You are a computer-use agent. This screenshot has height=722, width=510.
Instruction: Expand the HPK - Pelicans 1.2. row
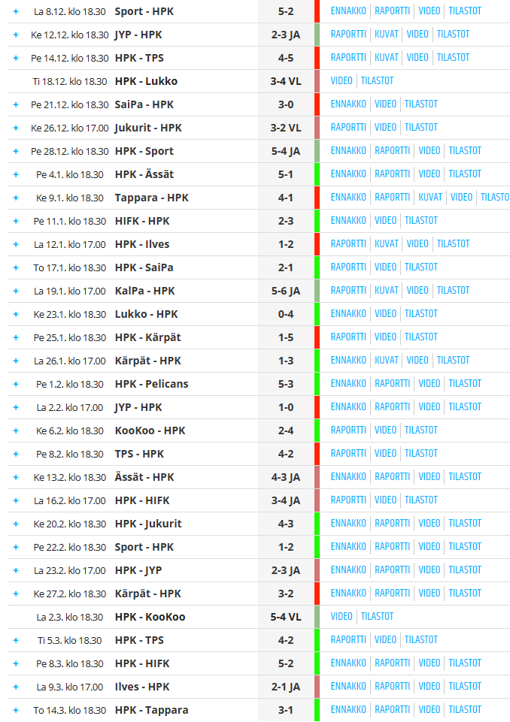point(16,384)
